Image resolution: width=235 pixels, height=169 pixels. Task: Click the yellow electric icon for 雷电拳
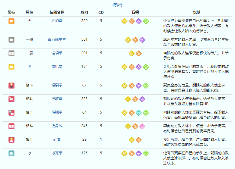coord(11,67)
